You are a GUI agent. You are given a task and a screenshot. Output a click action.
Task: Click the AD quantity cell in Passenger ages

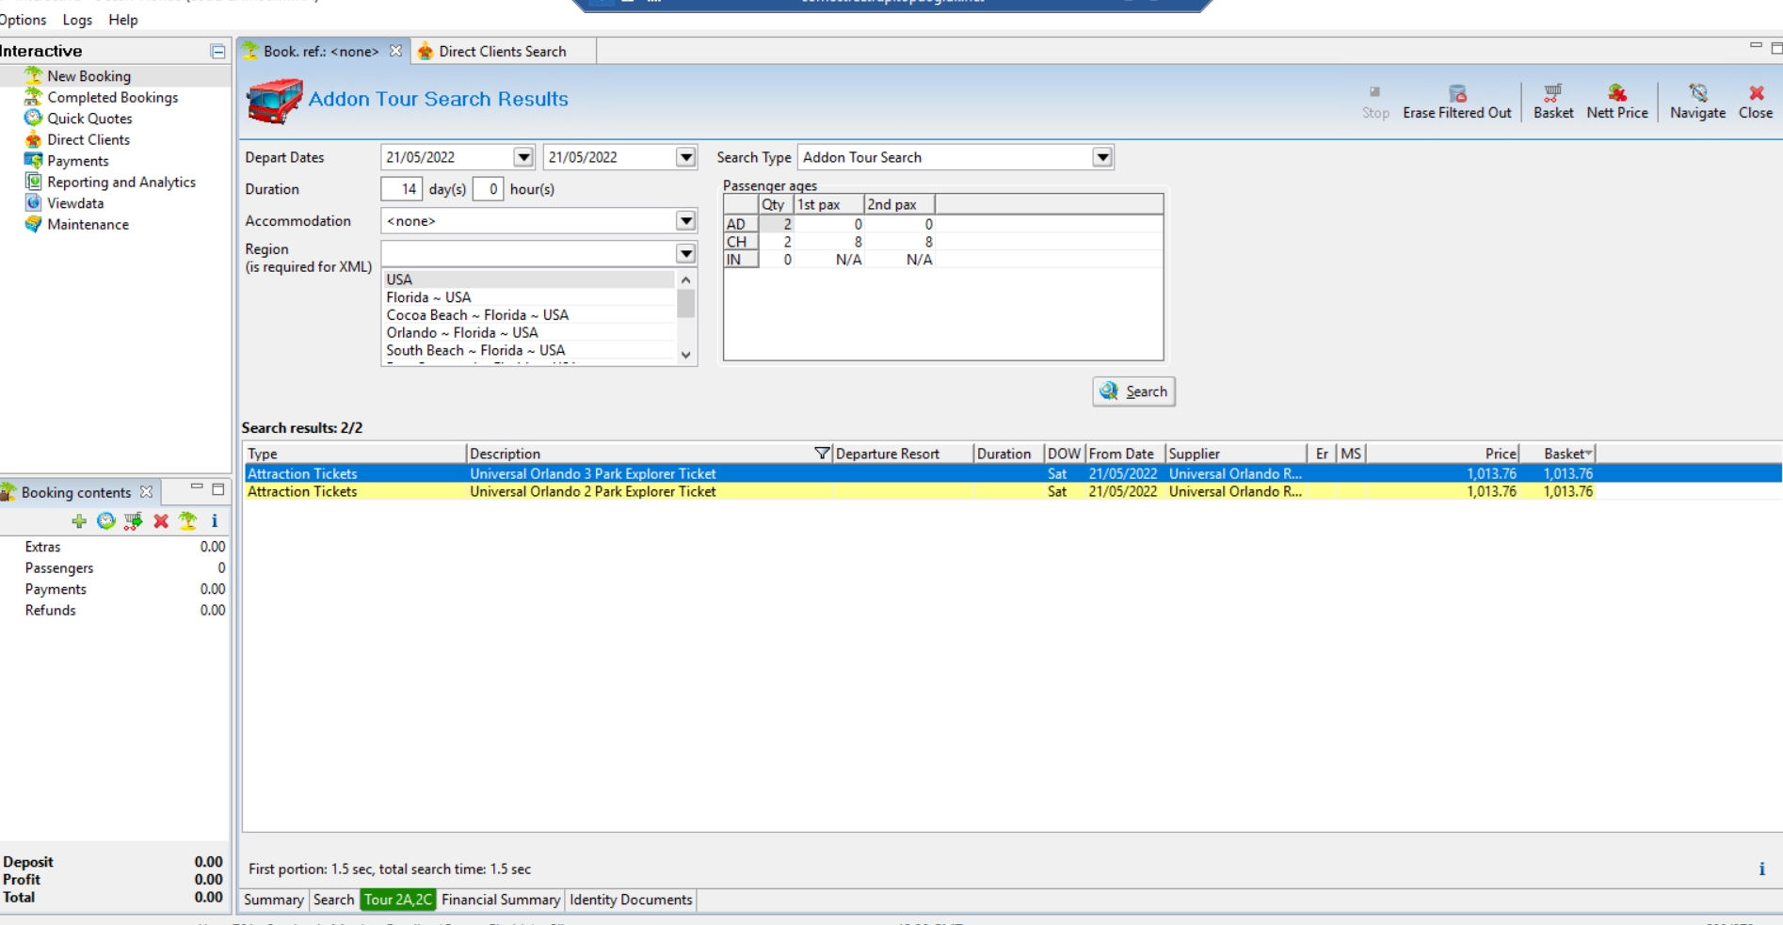click(x=777, y=224)
